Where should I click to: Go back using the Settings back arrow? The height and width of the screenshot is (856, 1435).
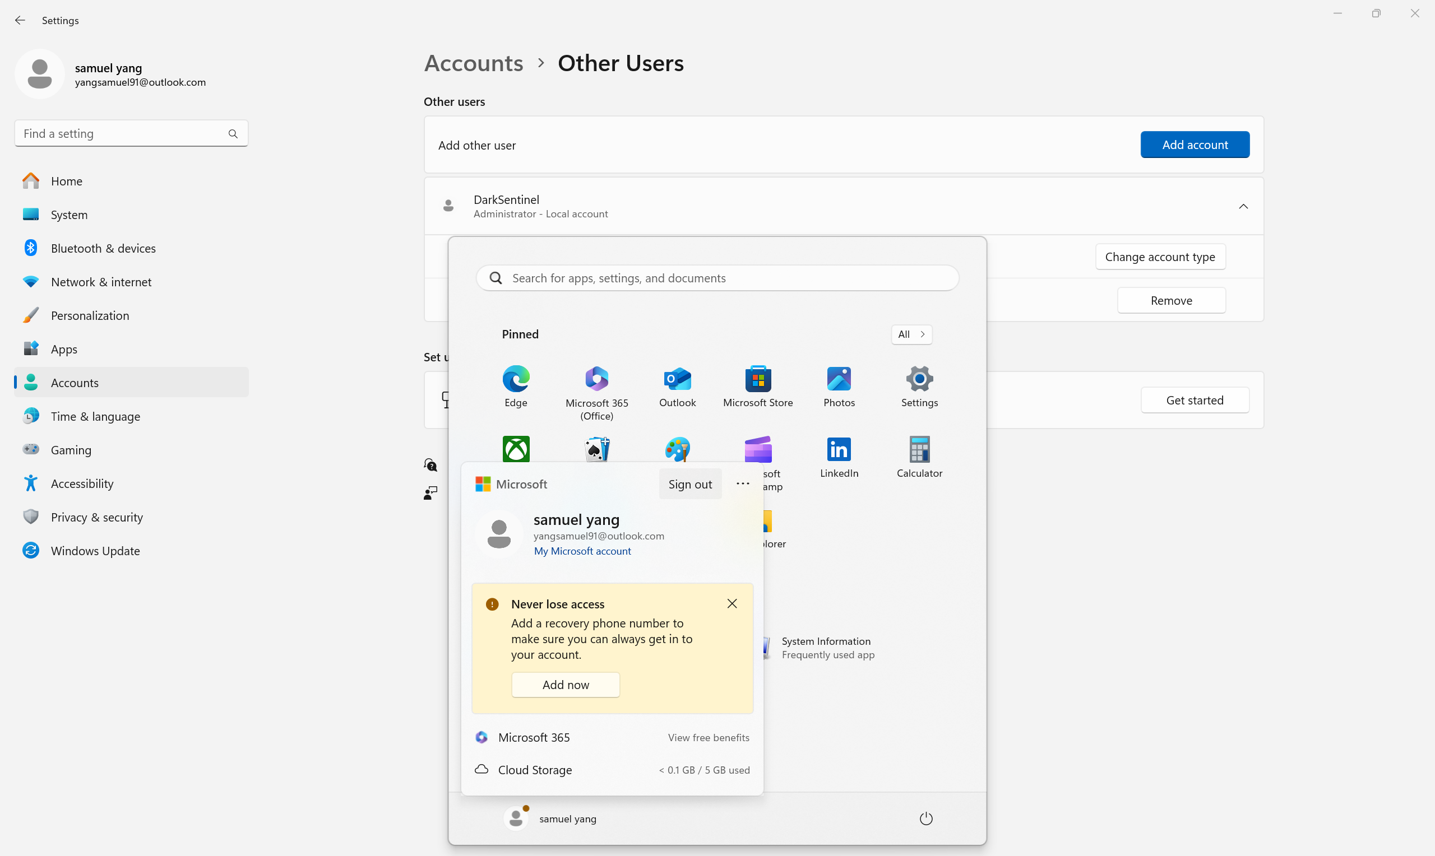pyautogui.click(x=20, y=20)
